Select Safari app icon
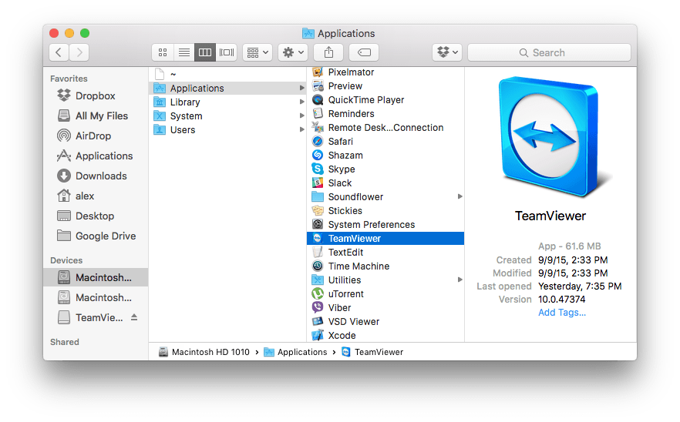The image size is (680, 422). (318, 141)
